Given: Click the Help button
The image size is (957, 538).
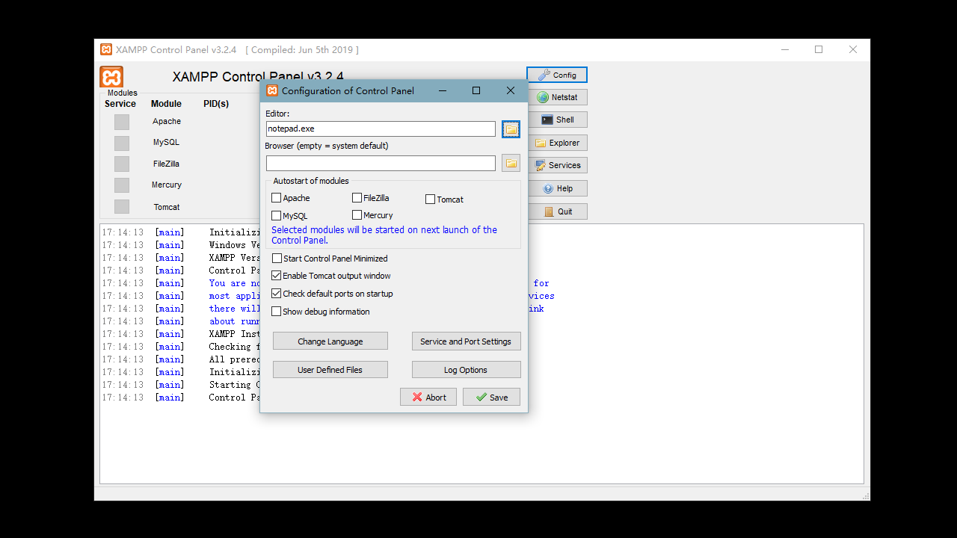Looking at the screenshot, I should (558, 188).
